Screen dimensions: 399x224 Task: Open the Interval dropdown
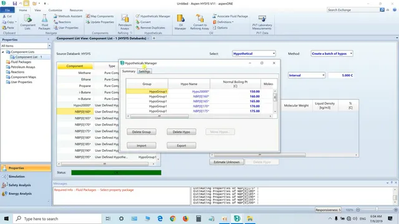coord(306,75)
